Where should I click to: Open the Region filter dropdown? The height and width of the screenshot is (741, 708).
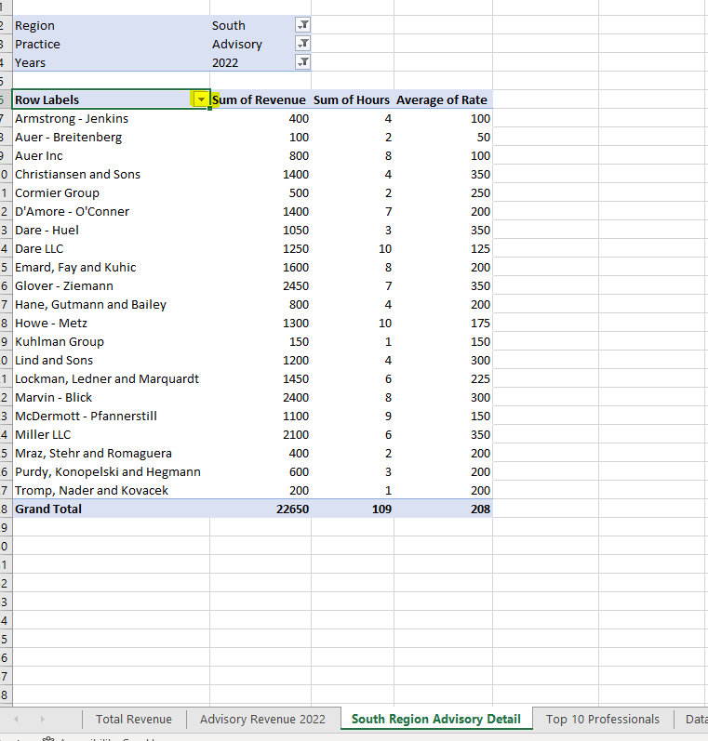[x=302, y=25]
